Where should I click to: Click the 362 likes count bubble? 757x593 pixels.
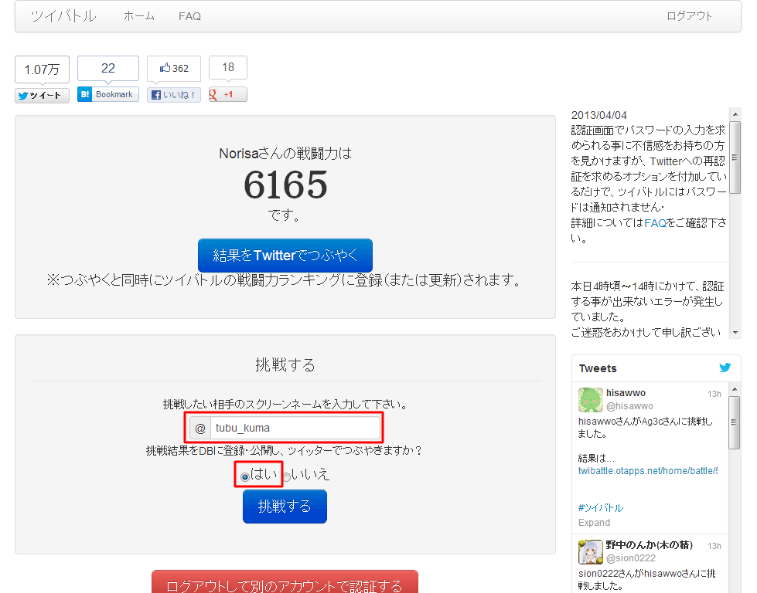pyautogui.click(x=174, y=69)
